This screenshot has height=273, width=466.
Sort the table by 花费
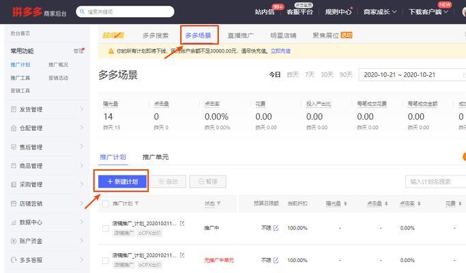tap(460, 203)
